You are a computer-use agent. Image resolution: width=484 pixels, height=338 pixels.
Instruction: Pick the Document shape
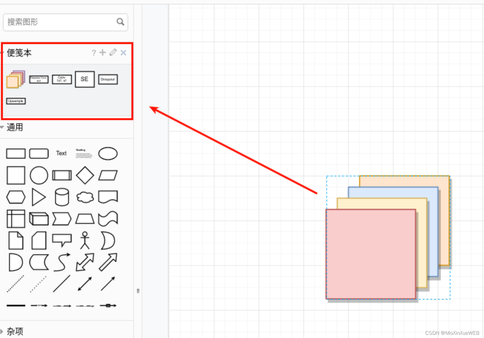coord(108,197)
